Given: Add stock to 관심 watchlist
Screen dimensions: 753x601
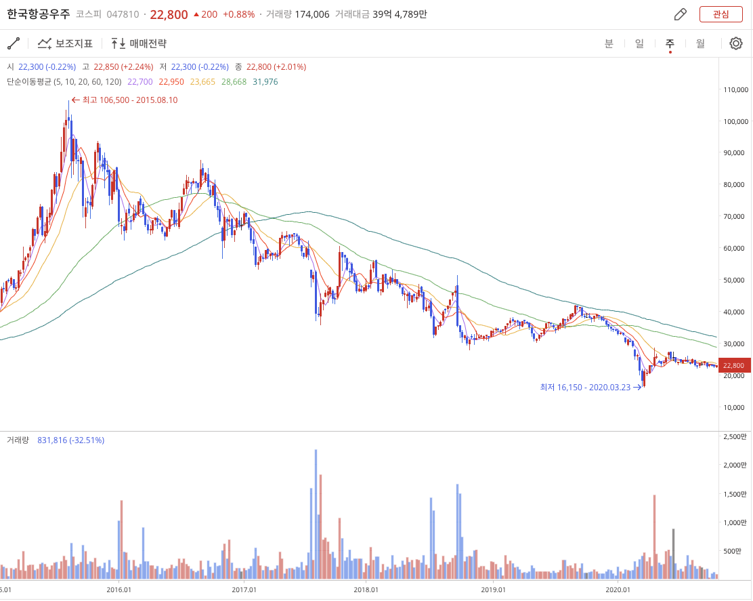Looking at the screenshot, I should (720, 14).
